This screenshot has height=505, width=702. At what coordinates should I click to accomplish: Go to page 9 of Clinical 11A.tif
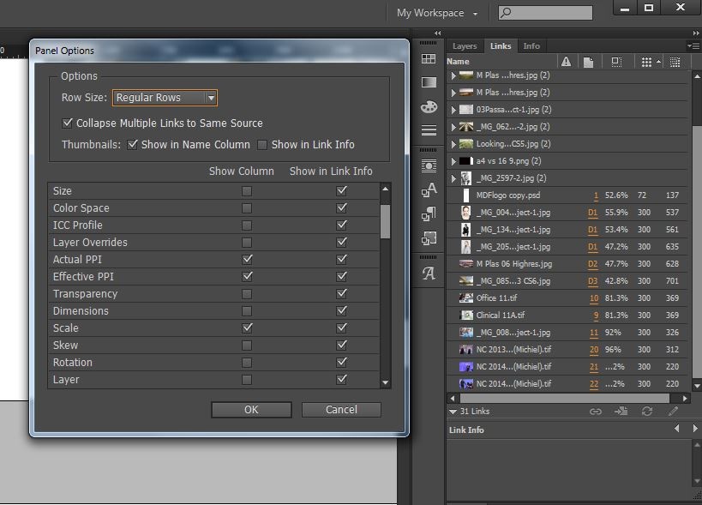(x=596, y=316)
